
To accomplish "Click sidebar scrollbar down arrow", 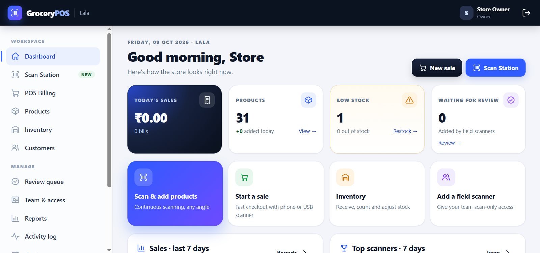I will (109, 250).
